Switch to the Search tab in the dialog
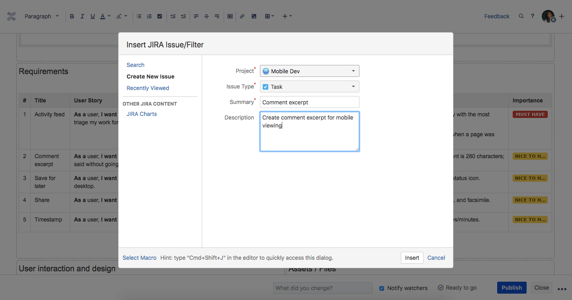Viewport: 572px width, 300px height. (135, 65)
